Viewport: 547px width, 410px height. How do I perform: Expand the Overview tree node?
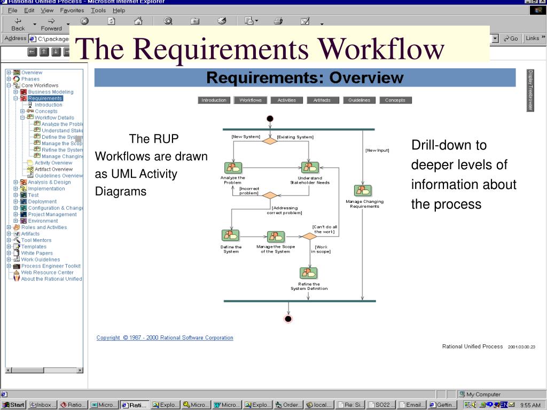click(x=9, y=73)
